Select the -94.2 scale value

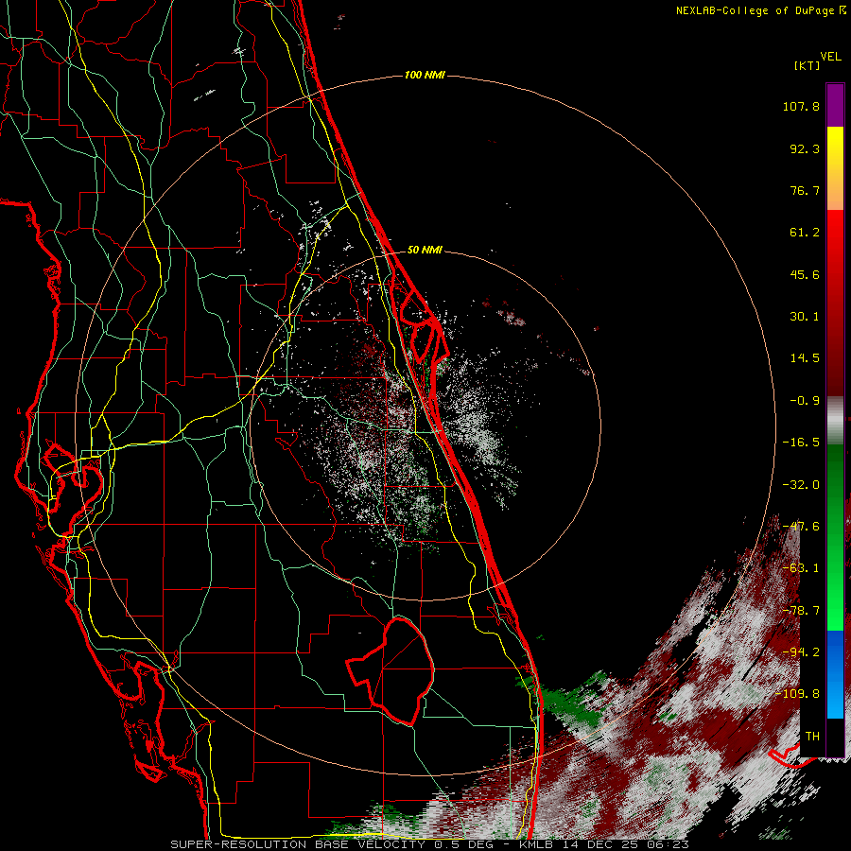click(x=801, y=652)
